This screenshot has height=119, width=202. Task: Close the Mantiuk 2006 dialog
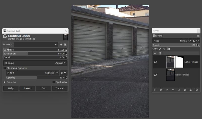click(66, 31)
